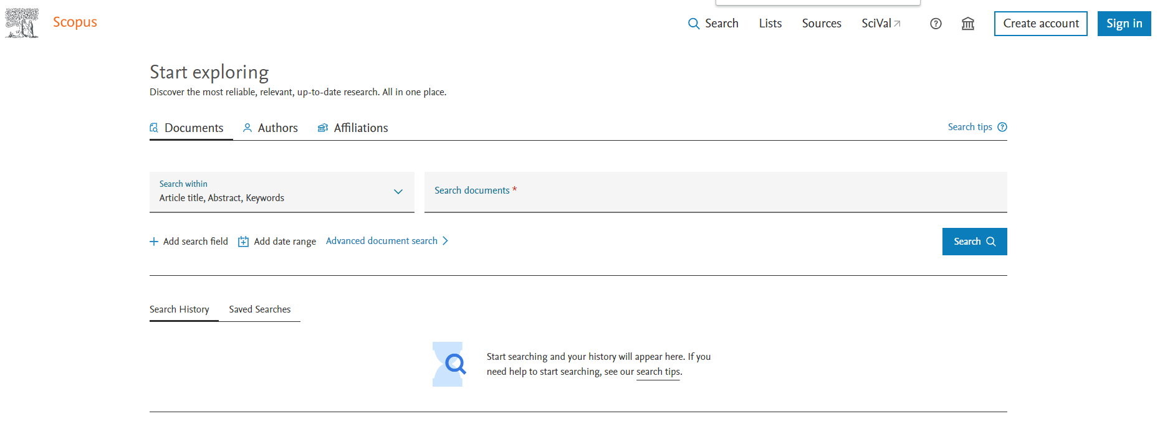The image size is (1160, 429).
Task: Click the magnifier icon beside Search in navbar
Action: pyautogui.click(x=694, y=24)
